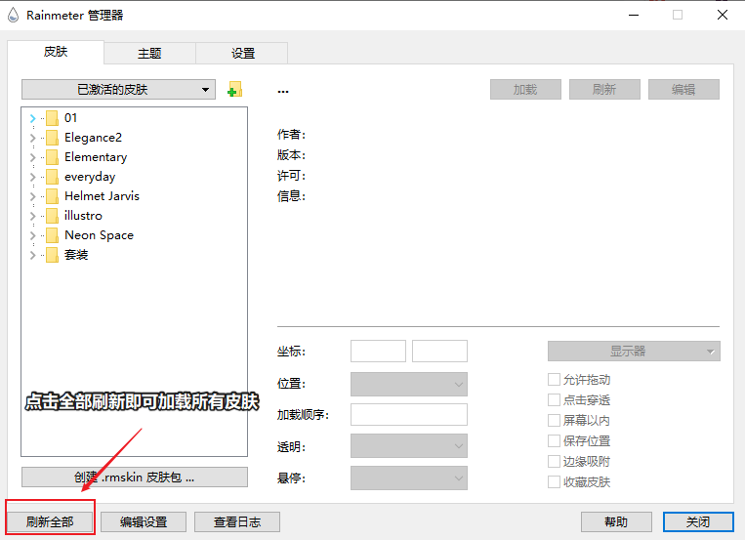Open the 位置 combo box
This screenshot has height=540, width=745.
pos(409,384)
